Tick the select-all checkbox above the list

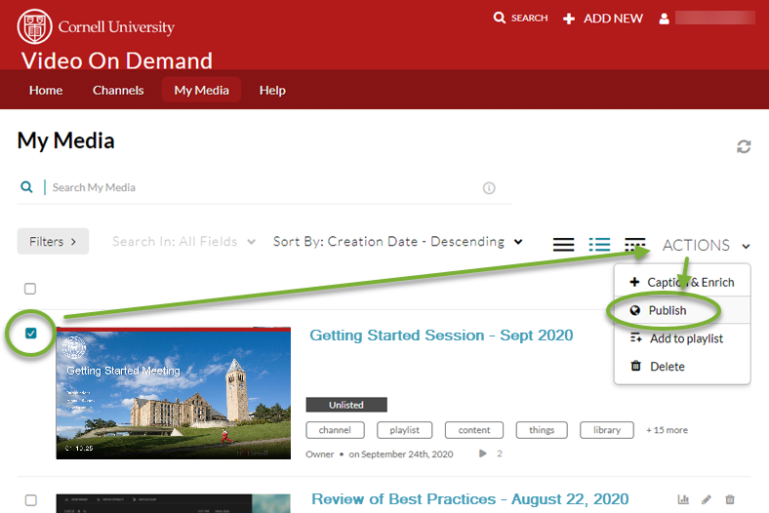point(30,289)
